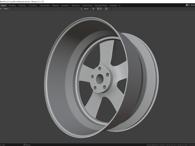Click the Scene name field

pos(193,5)
